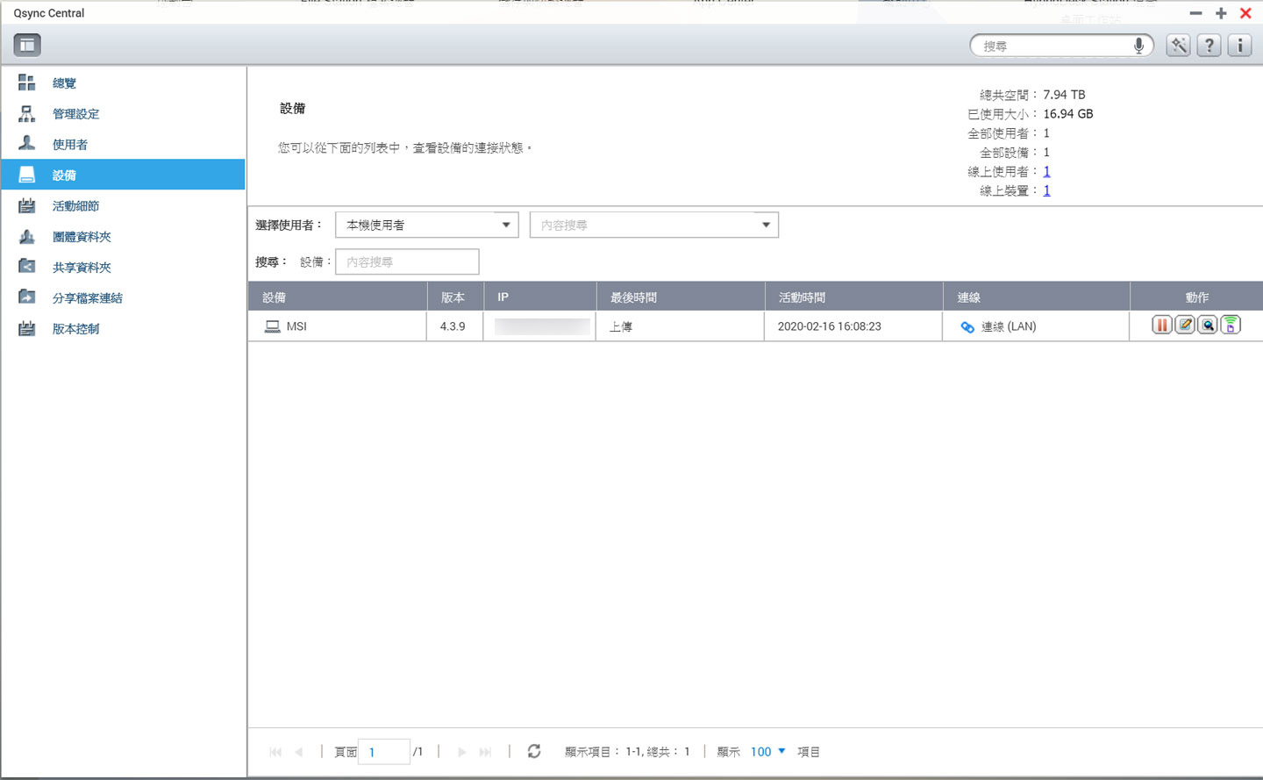Open 使用者 users in the sidebar

coord(123,144)
